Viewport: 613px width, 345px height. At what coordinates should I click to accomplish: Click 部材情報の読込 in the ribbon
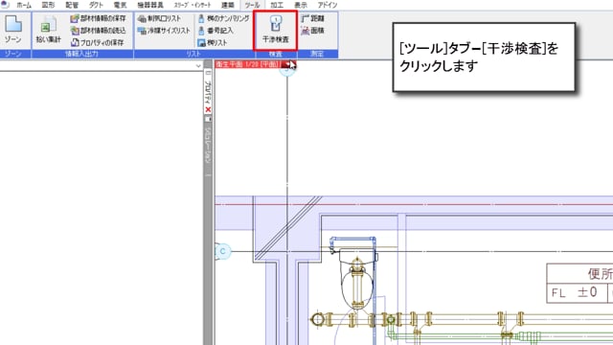pyautogui.click(x=98, y=31)
